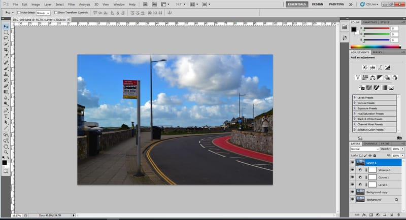
Task: Select the Crop tool
Action: coord(6,50)
